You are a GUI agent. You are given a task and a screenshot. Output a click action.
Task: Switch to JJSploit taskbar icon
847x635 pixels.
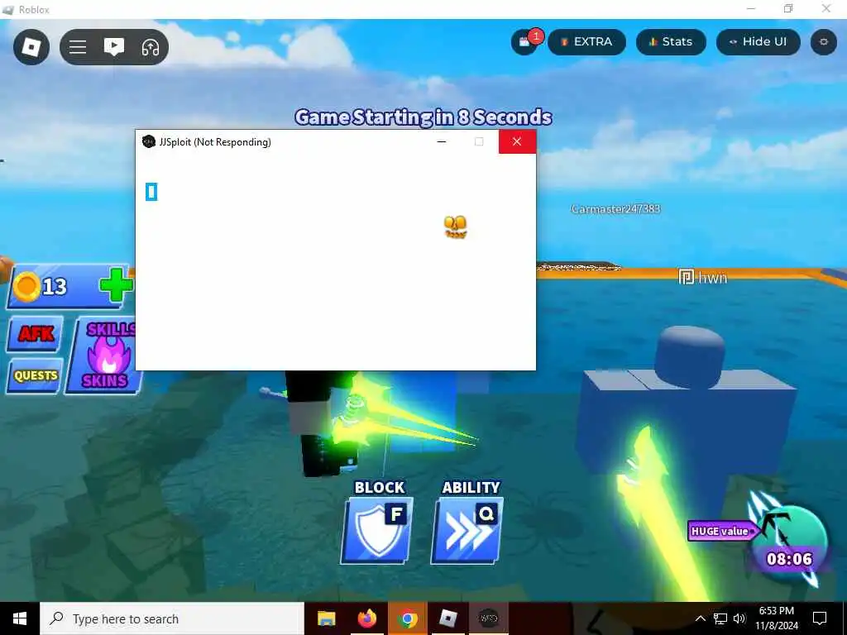[x=489, y=618]
